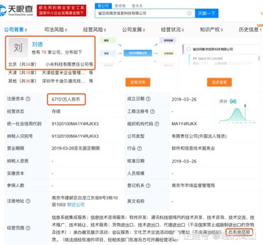Open help icon beside 注册地址
The width and height of the screenshot is (263, 245).
pos(28,201)
